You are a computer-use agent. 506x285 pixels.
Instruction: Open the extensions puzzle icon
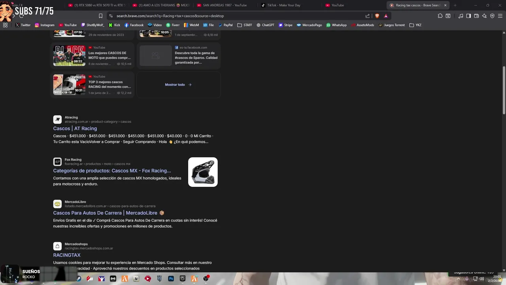[x=440, y=16]
